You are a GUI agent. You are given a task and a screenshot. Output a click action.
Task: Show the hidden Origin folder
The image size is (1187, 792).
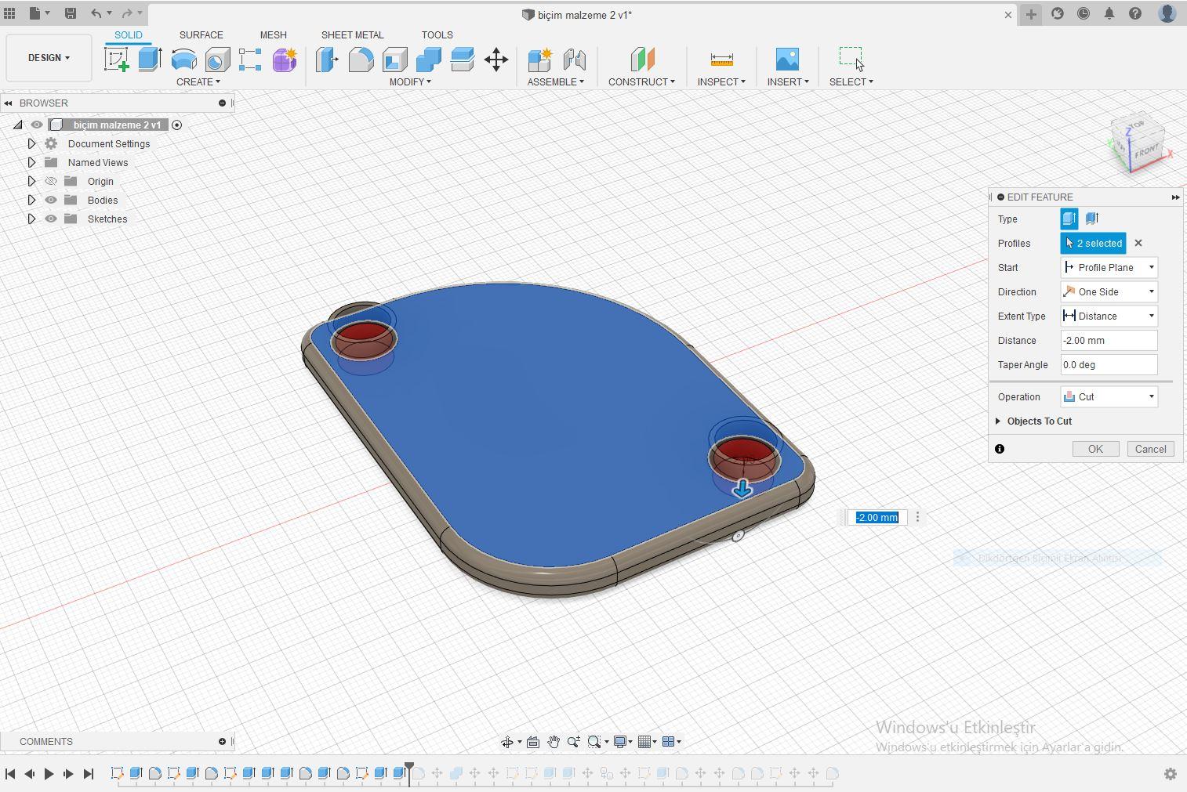coord(51,182)
